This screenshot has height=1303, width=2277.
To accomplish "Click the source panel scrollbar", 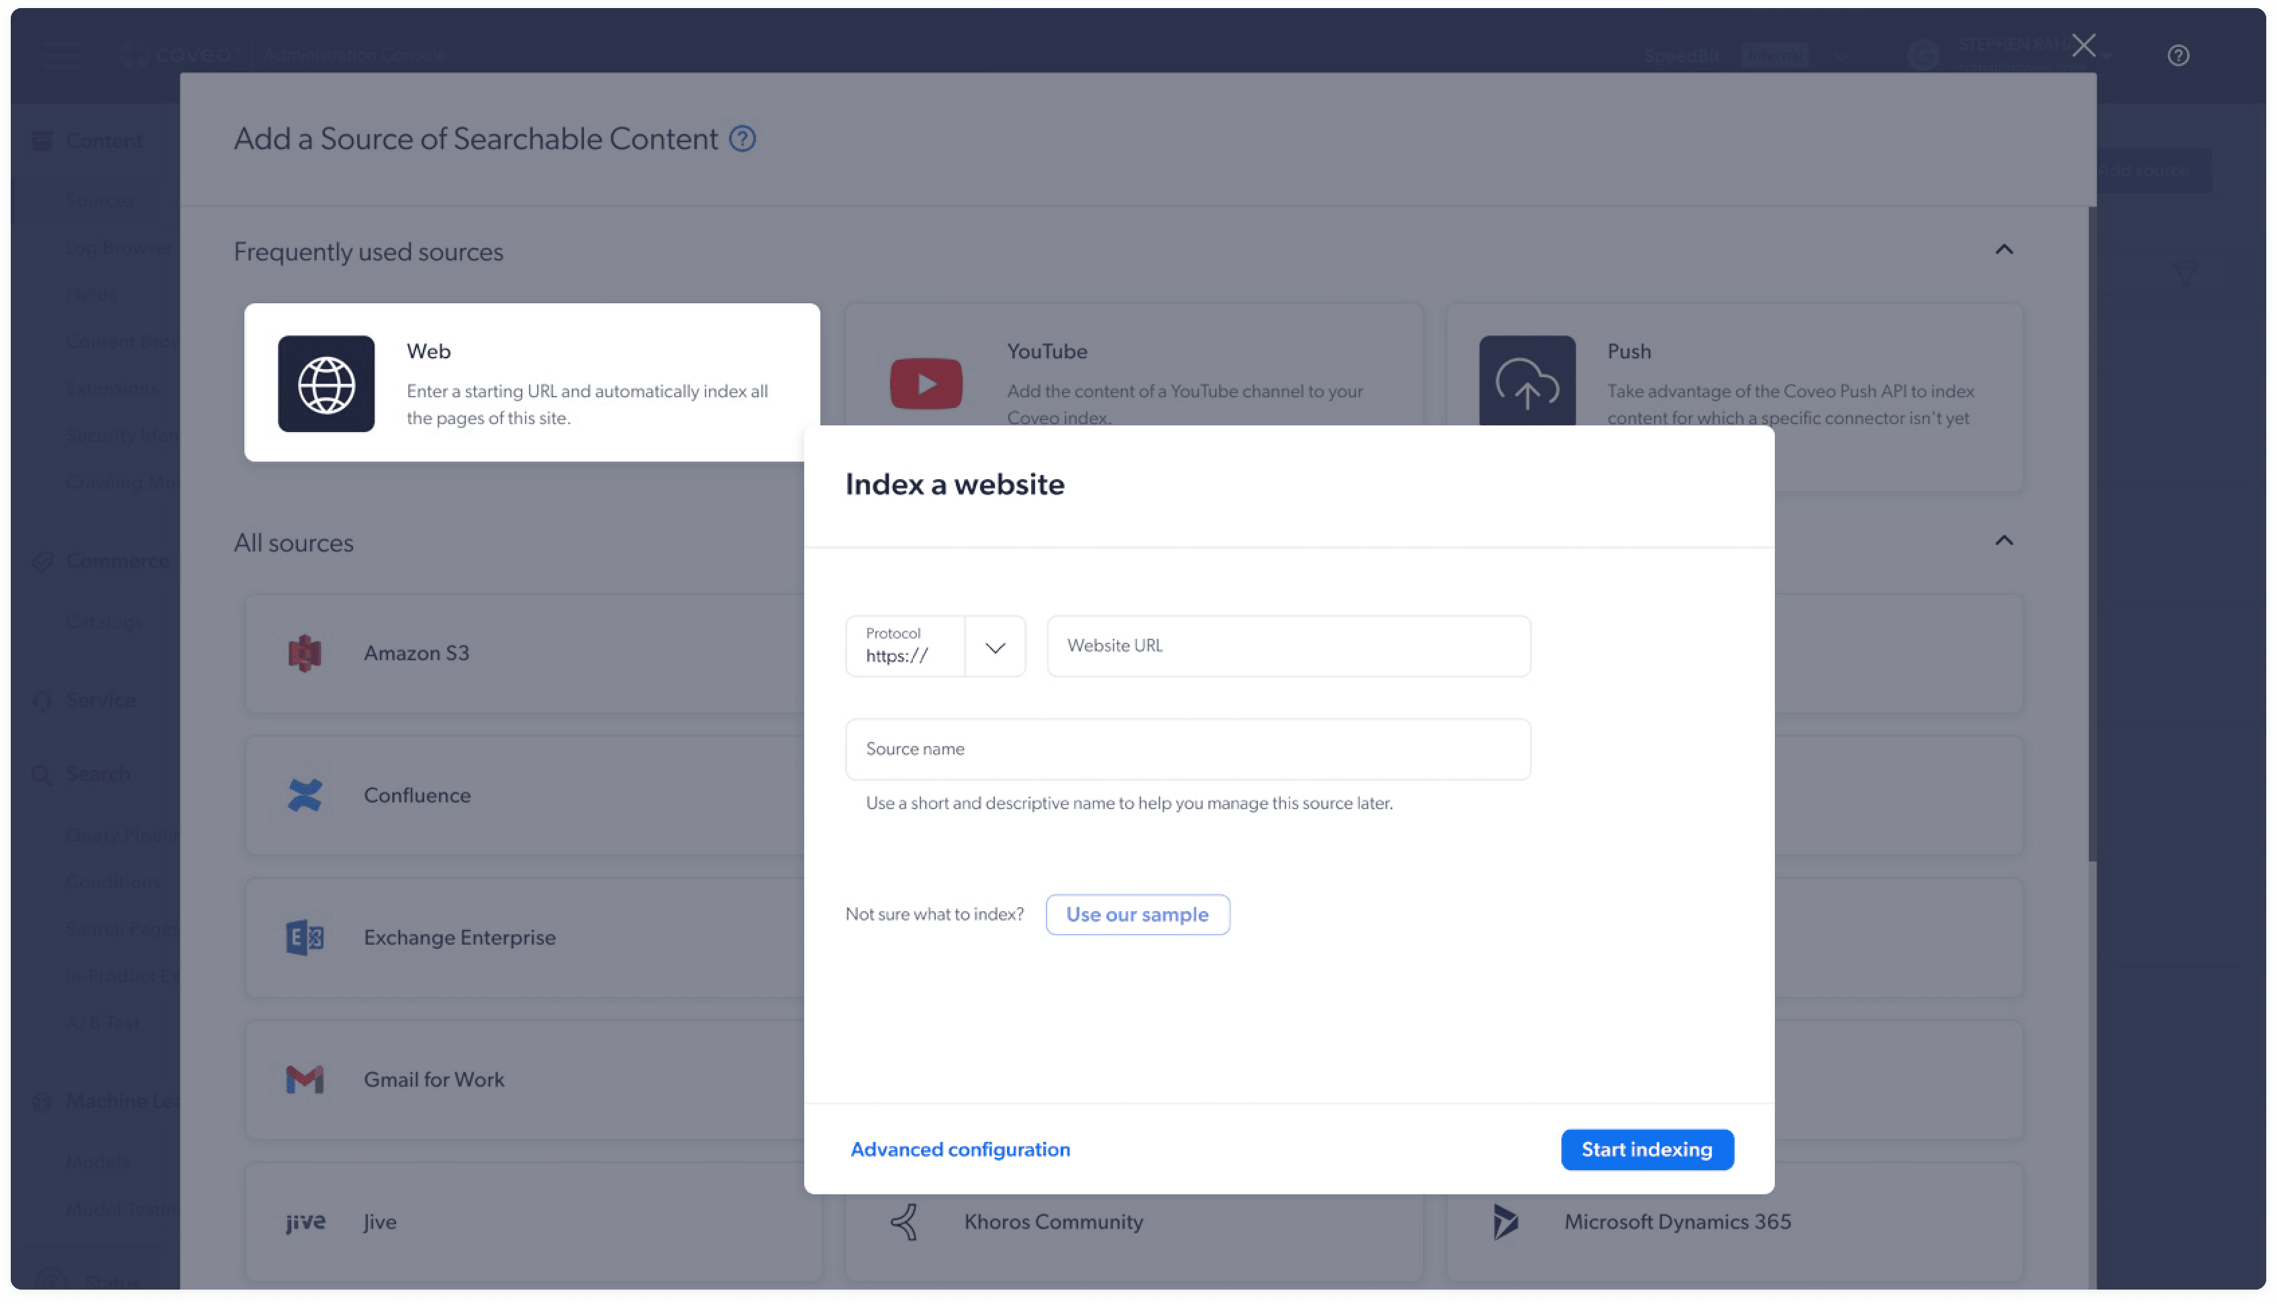I will coord(2092,533).
